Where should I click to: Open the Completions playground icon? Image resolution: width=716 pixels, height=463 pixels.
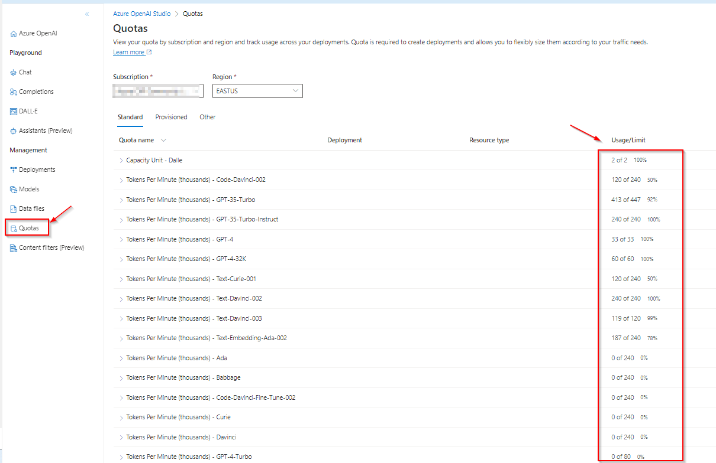pyautogui.click(x=14, y=92)
